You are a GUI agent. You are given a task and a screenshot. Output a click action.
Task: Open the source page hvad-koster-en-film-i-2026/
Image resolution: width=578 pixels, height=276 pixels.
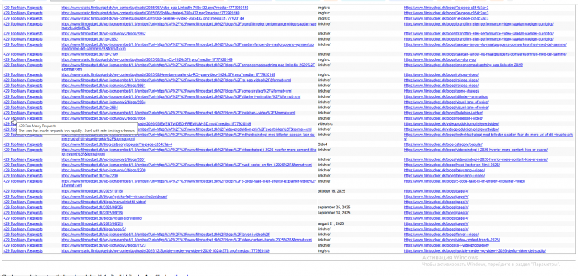[x=452, y=165]
